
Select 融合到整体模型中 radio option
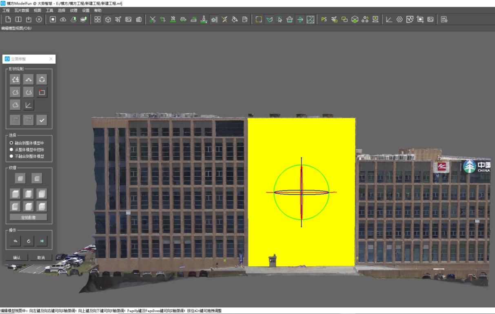click(x=27, y=143)
